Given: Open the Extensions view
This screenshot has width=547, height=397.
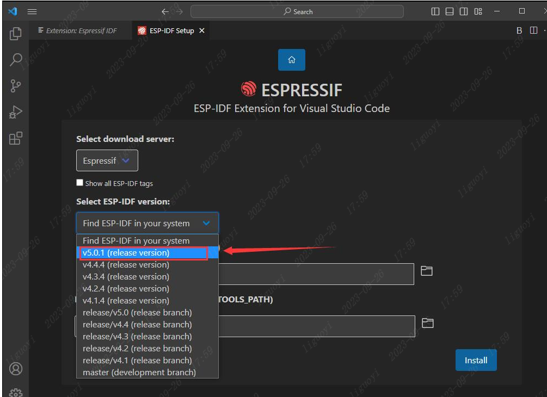Looking at the screenshot, I should [x=15, y=138].
